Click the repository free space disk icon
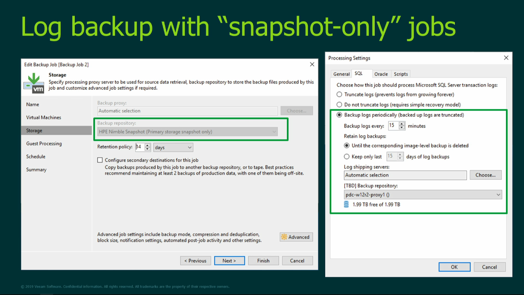Screen dimensions: 524x295 [346, 204]
